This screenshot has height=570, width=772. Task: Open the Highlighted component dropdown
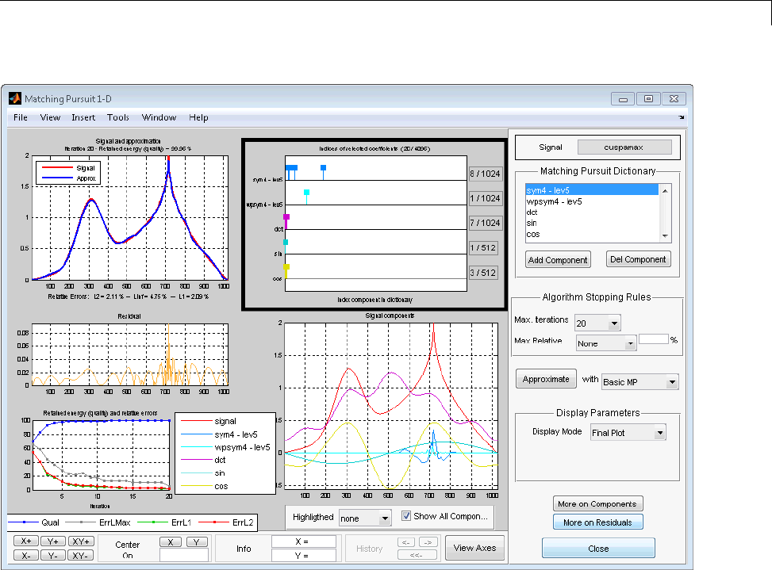[364, 518]
